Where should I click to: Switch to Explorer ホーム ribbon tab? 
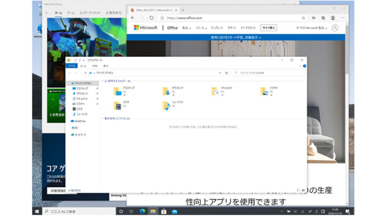click(x=83, y=66)
